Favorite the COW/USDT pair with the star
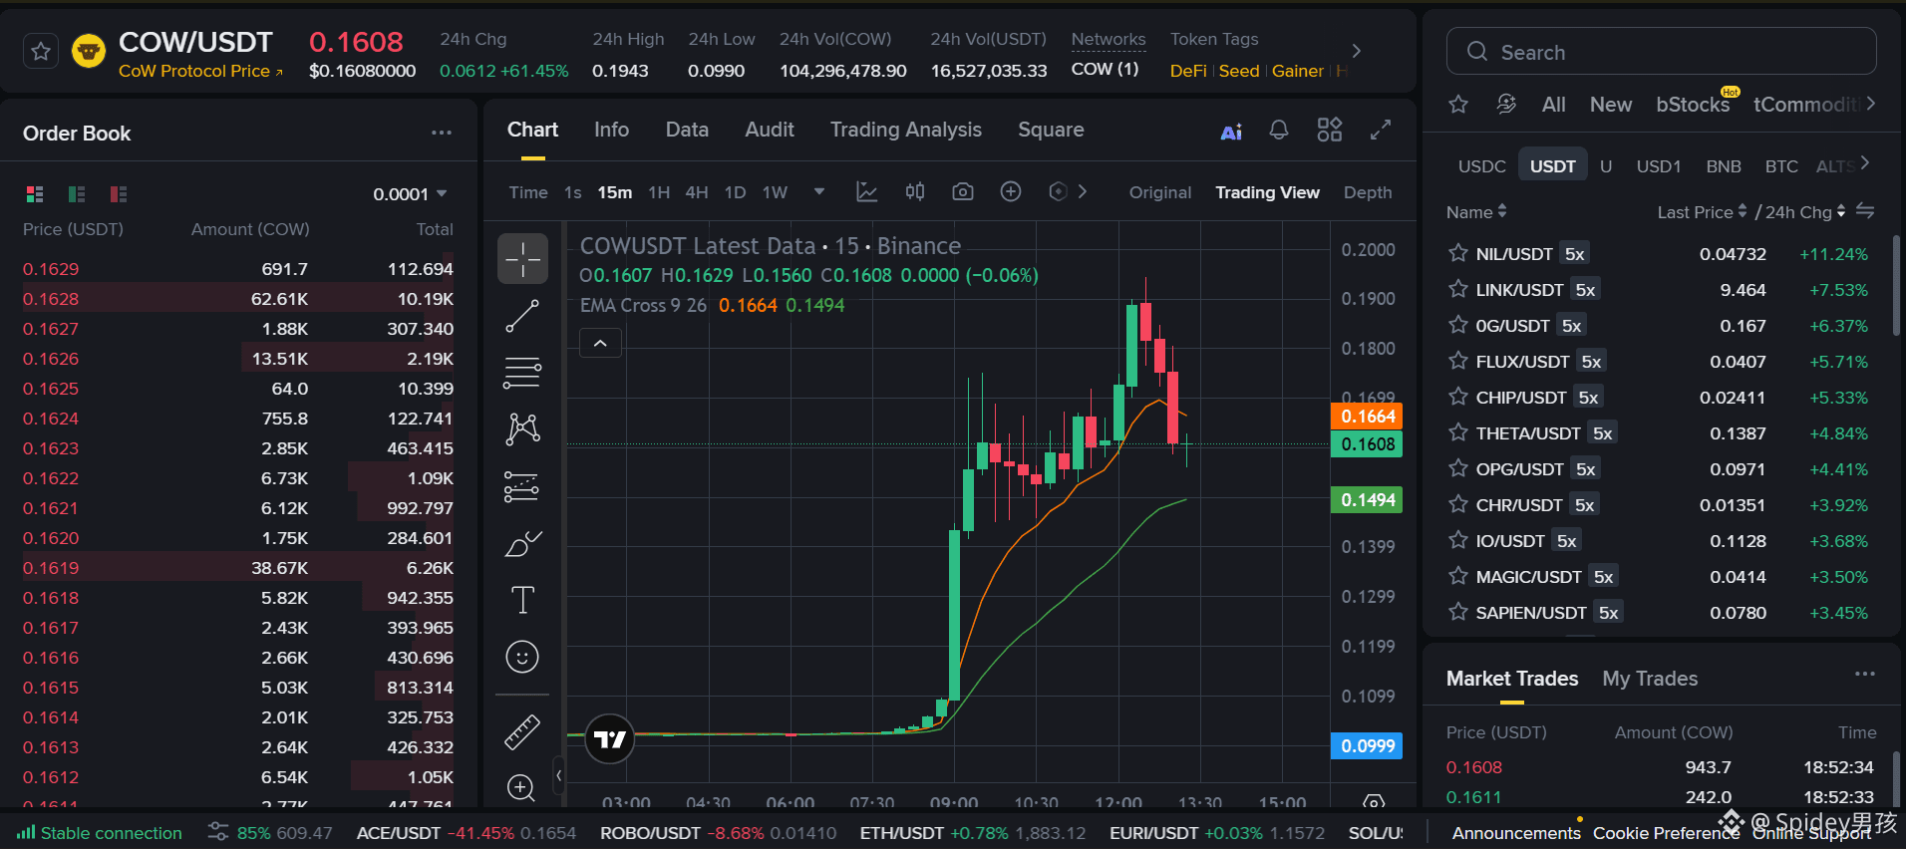This screenshot has width=1906, height=849. click(41, 51)
